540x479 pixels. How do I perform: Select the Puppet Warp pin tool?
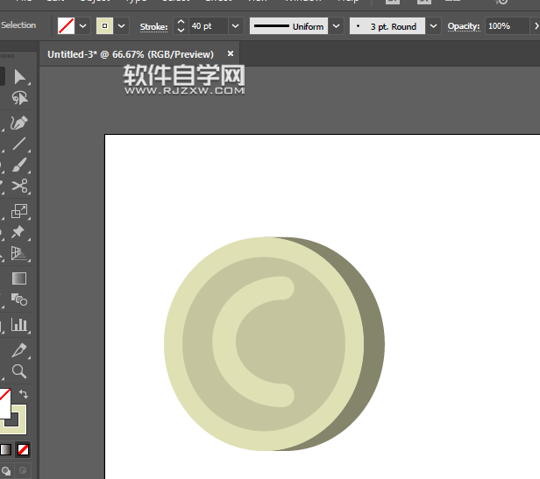coord(19,232)
